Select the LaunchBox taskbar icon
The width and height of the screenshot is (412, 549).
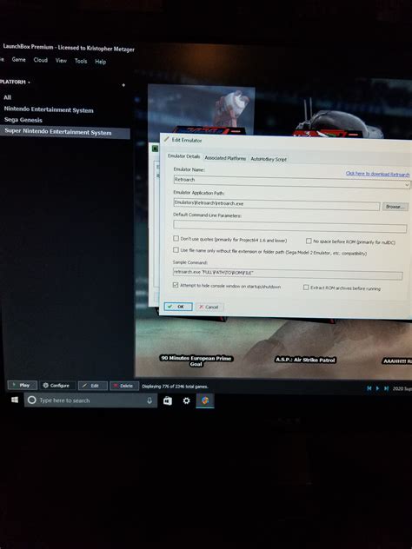tap(205, 400)
